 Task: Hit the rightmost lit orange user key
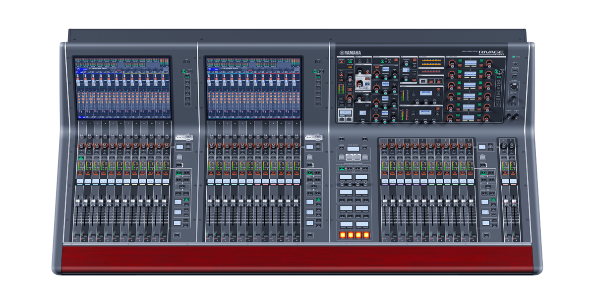(366, 235)
